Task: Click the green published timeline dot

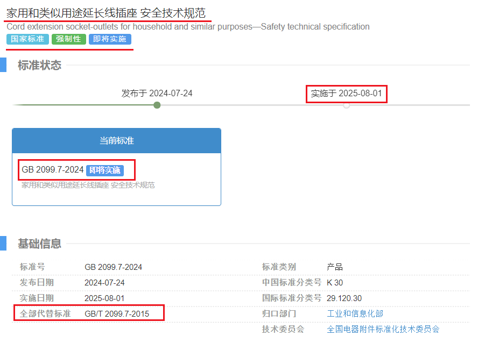Action: (x=157, y=105)
